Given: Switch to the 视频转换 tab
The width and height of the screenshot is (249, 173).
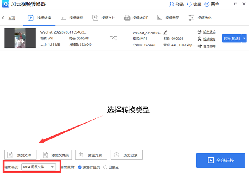Looking at the screenshot, I should (39, 18).
